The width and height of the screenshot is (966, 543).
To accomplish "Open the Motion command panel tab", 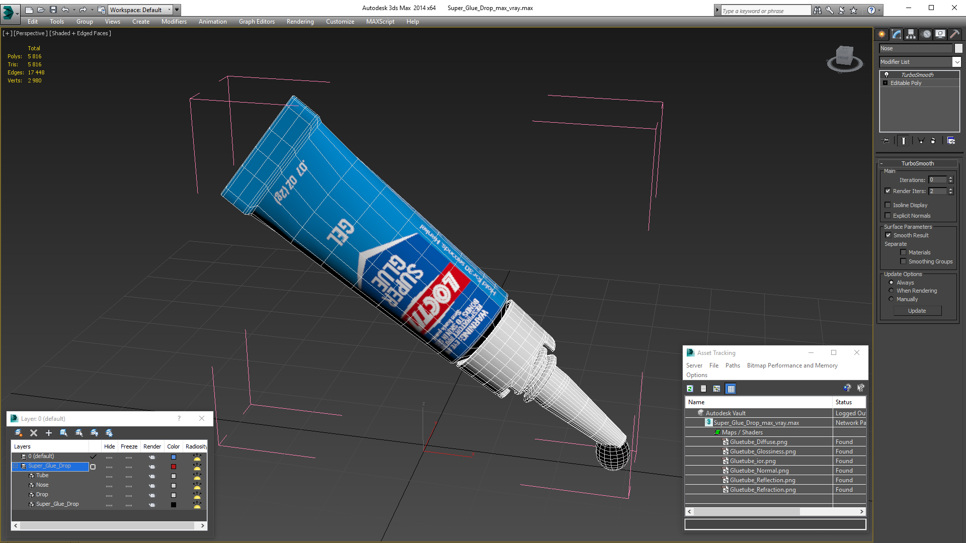I will [x=926, y=34].
